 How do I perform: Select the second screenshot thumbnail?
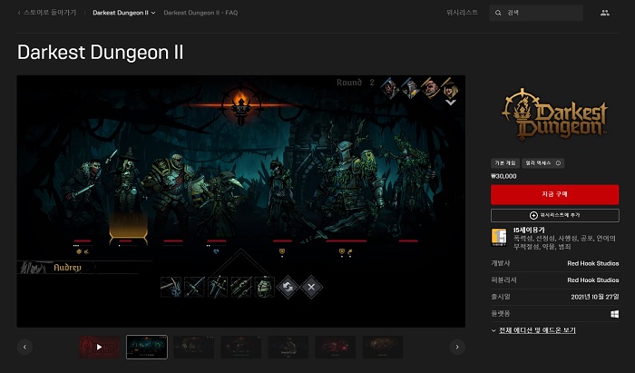146,347
